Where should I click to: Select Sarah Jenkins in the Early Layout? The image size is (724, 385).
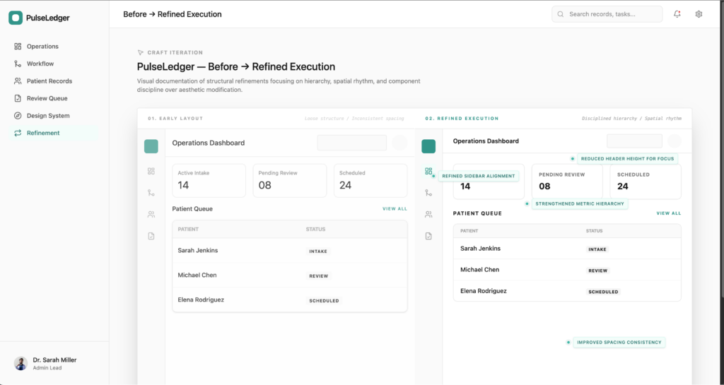198,250
